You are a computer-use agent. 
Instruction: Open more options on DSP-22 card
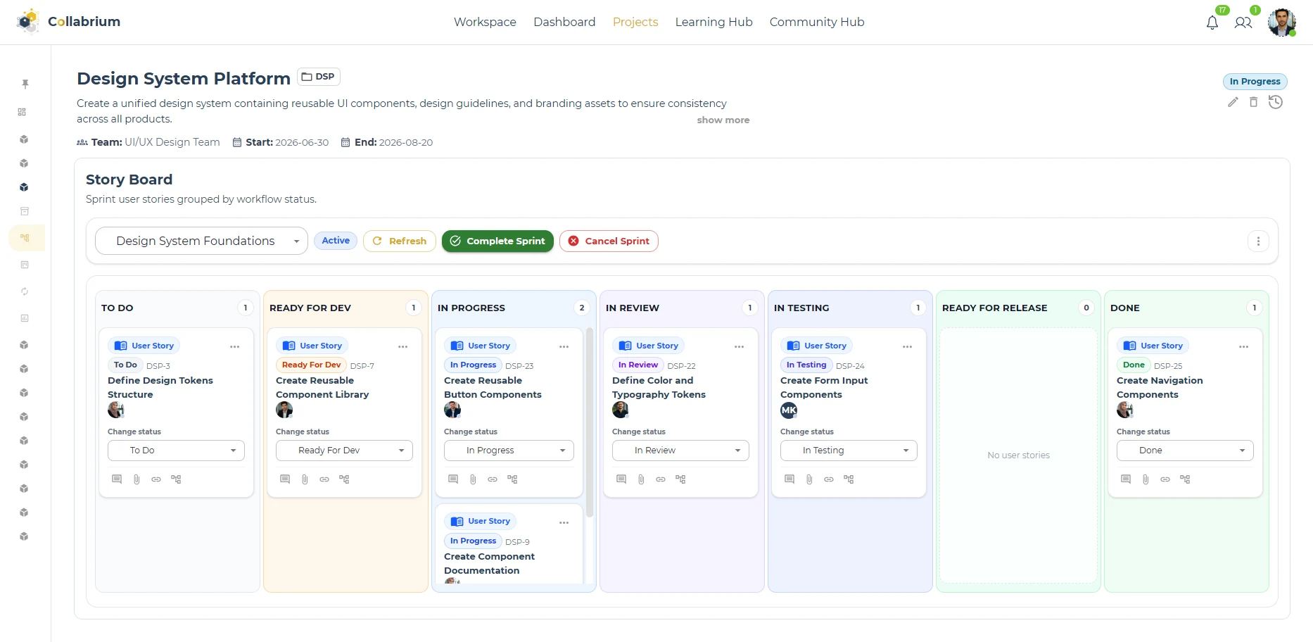pos(740,346)
